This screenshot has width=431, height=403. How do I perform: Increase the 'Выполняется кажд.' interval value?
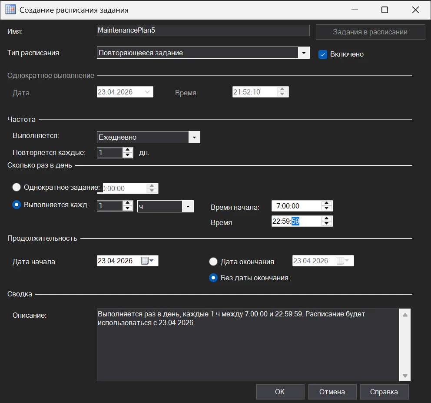point(128,203)
